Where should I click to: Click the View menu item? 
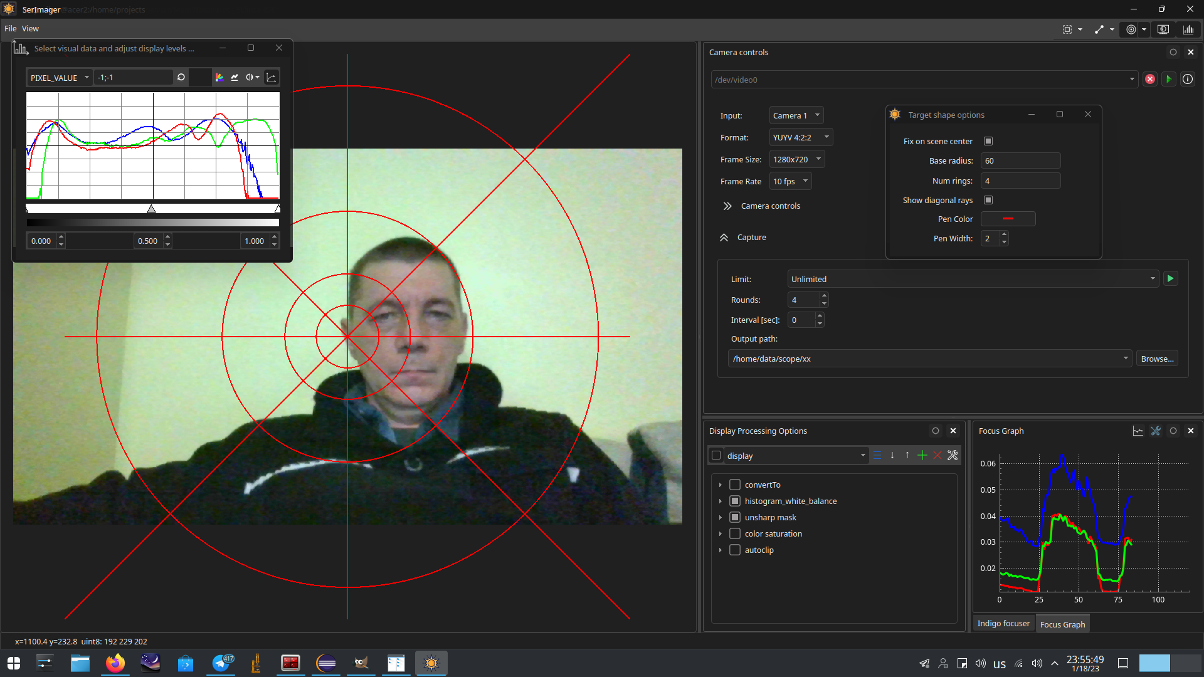[29, 28]
